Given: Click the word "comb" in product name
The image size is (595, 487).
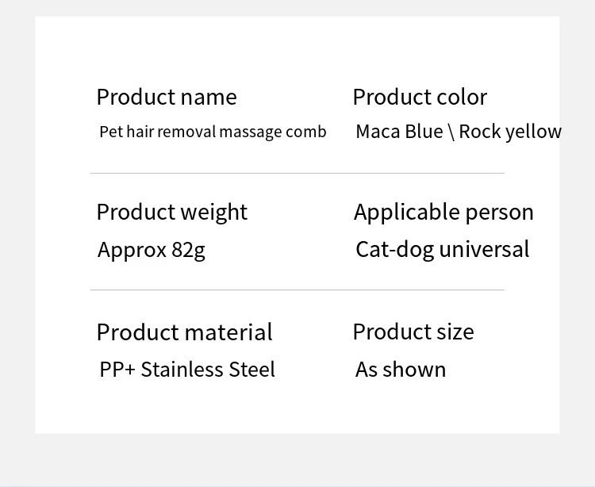Looking at the screenshot, I should (x=306, y=132).
